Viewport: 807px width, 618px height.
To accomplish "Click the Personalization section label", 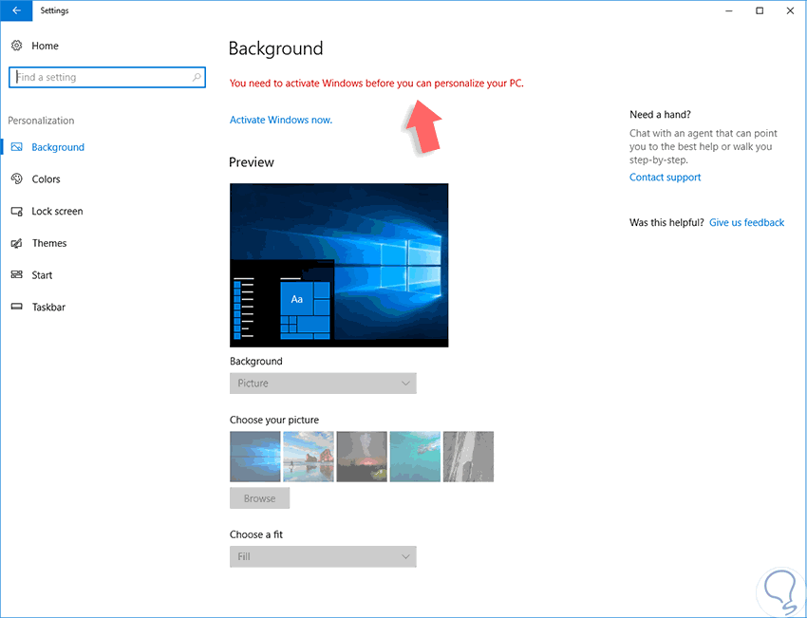I will 41,121.
